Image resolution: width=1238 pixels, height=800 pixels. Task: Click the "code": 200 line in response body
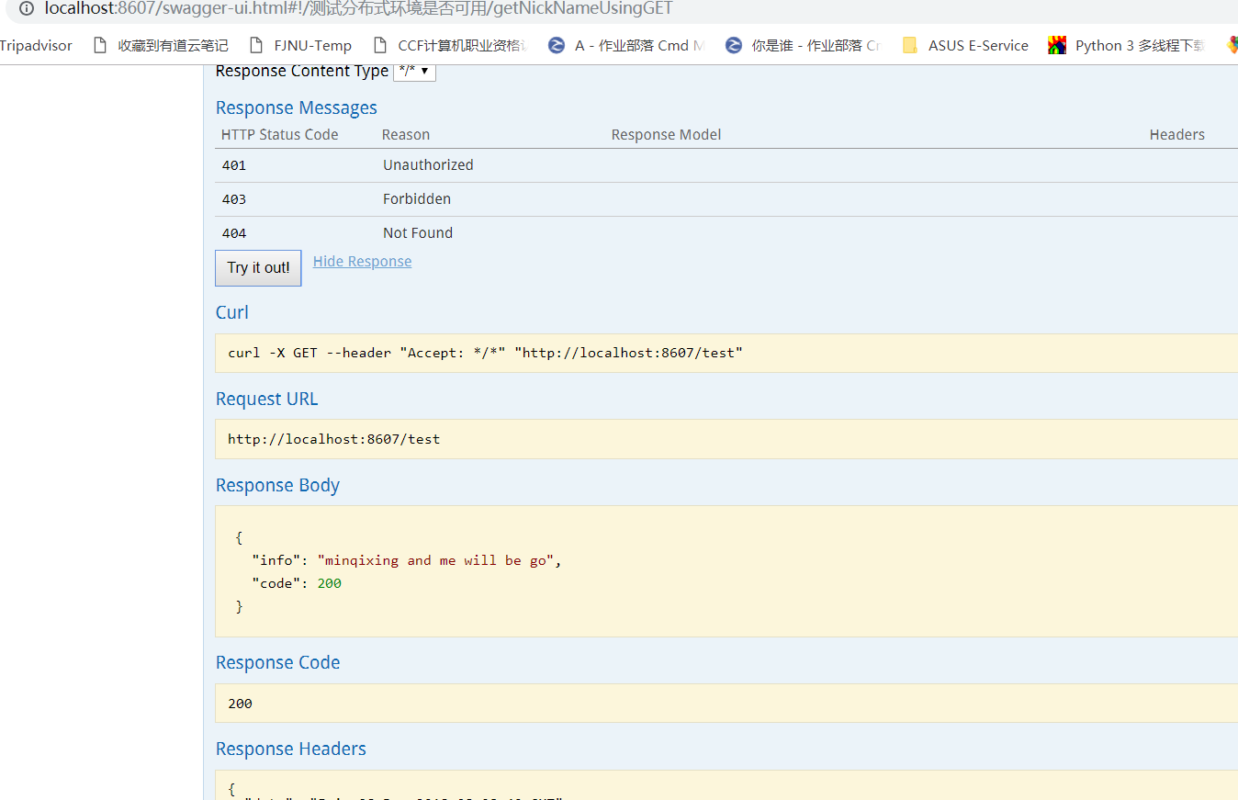tap(297, 583)
